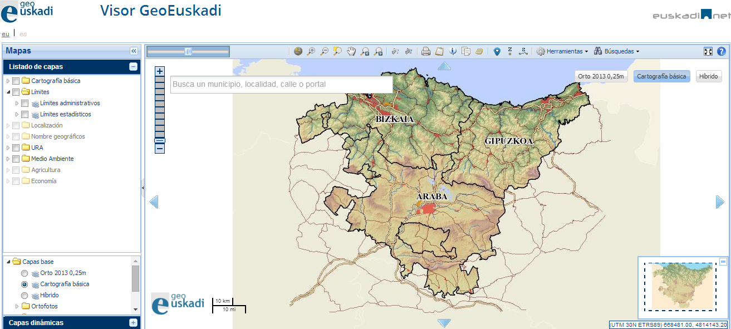Screen dimensions: 731x329
Task: Expand the Capas dinámicas section
Action: (133, 323)
